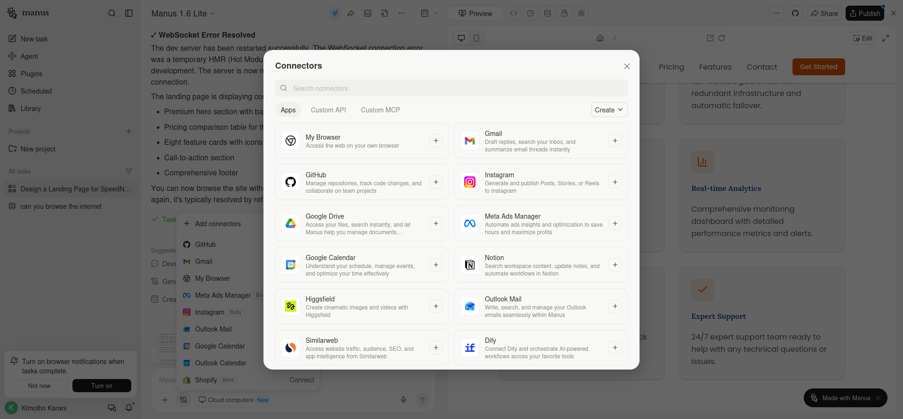Connect the Shopify connector
Screen dimensions: 903x419
tap(302, 380)
